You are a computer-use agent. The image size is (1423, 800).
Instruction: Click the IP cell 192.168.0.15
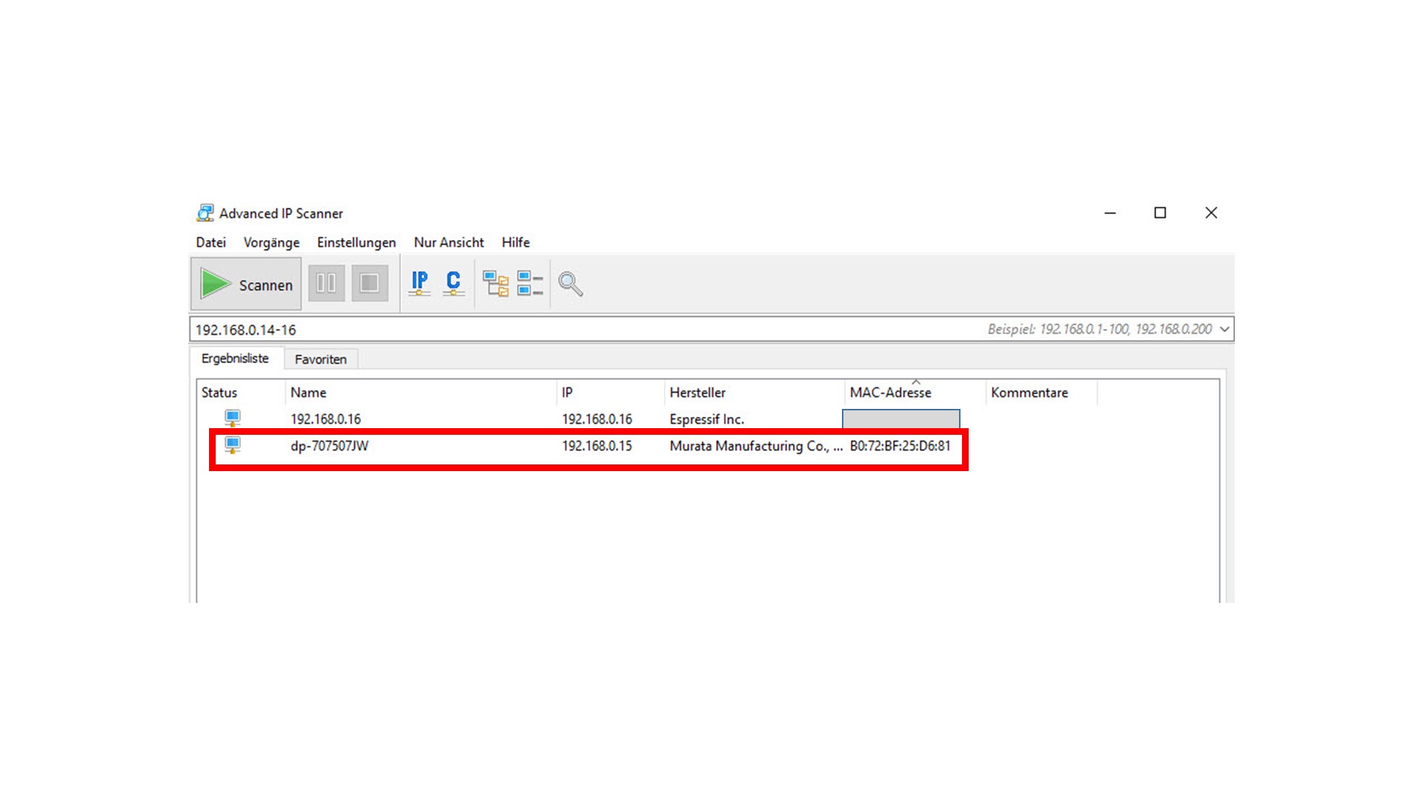597,446
